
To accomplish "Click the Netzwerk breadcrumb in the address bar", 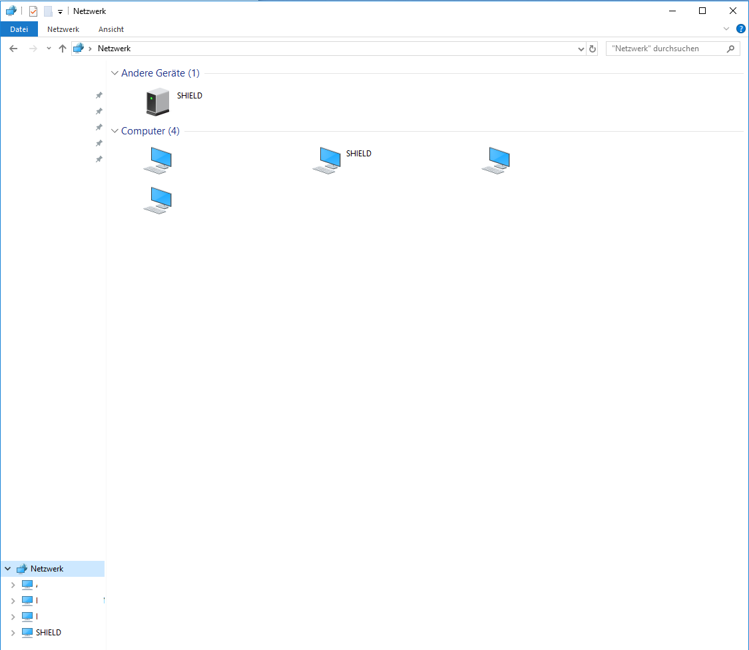I will pyautogui.click(x=114, y=48).
